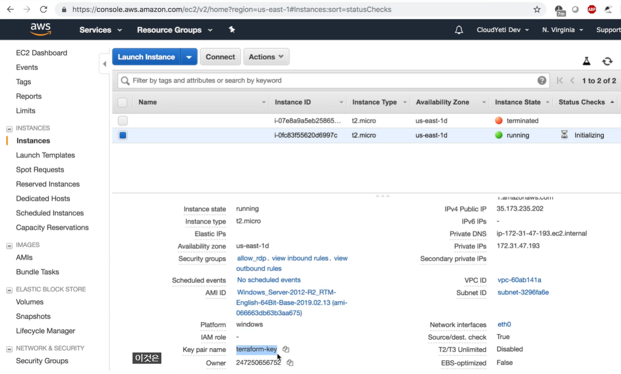Click the terminated instance state cell
The height and width of the screenshot is (374, 621).
517,121
